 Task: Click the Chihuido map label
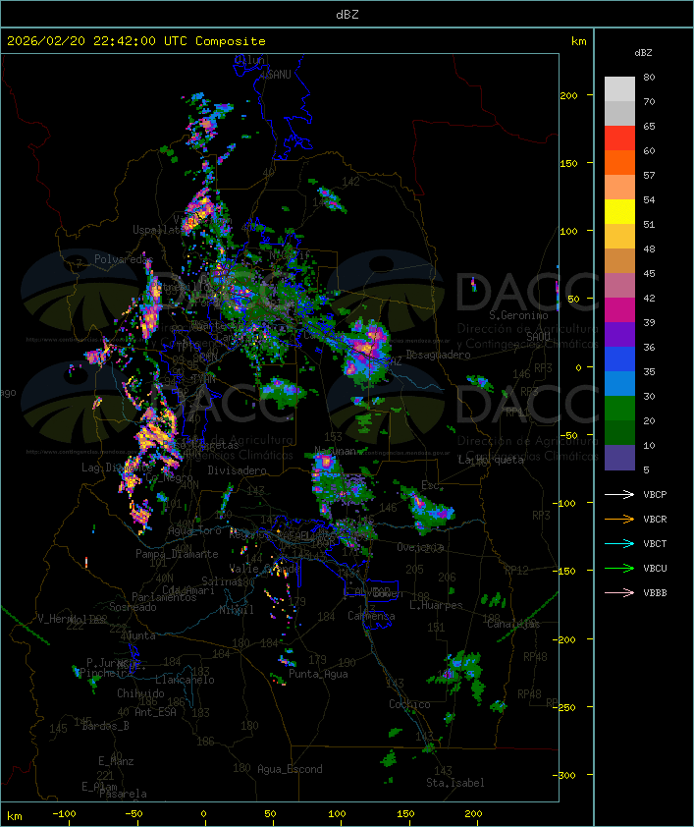[x=140, y=693]
